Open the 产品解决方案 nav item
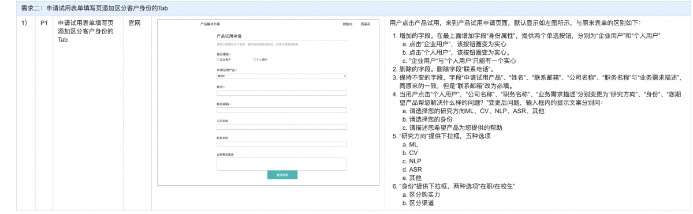 pyautogui.click(x=210, y=24)
